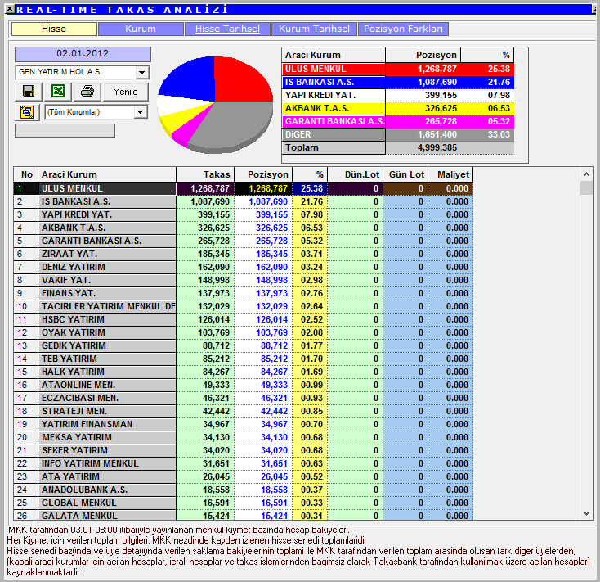Viewport: 600px width, 582px height.
Task: Click the window icon left of the title
Action: [x=10, y=9]
